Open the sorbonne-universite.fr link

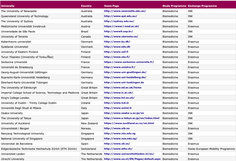[x=129, y=62]
